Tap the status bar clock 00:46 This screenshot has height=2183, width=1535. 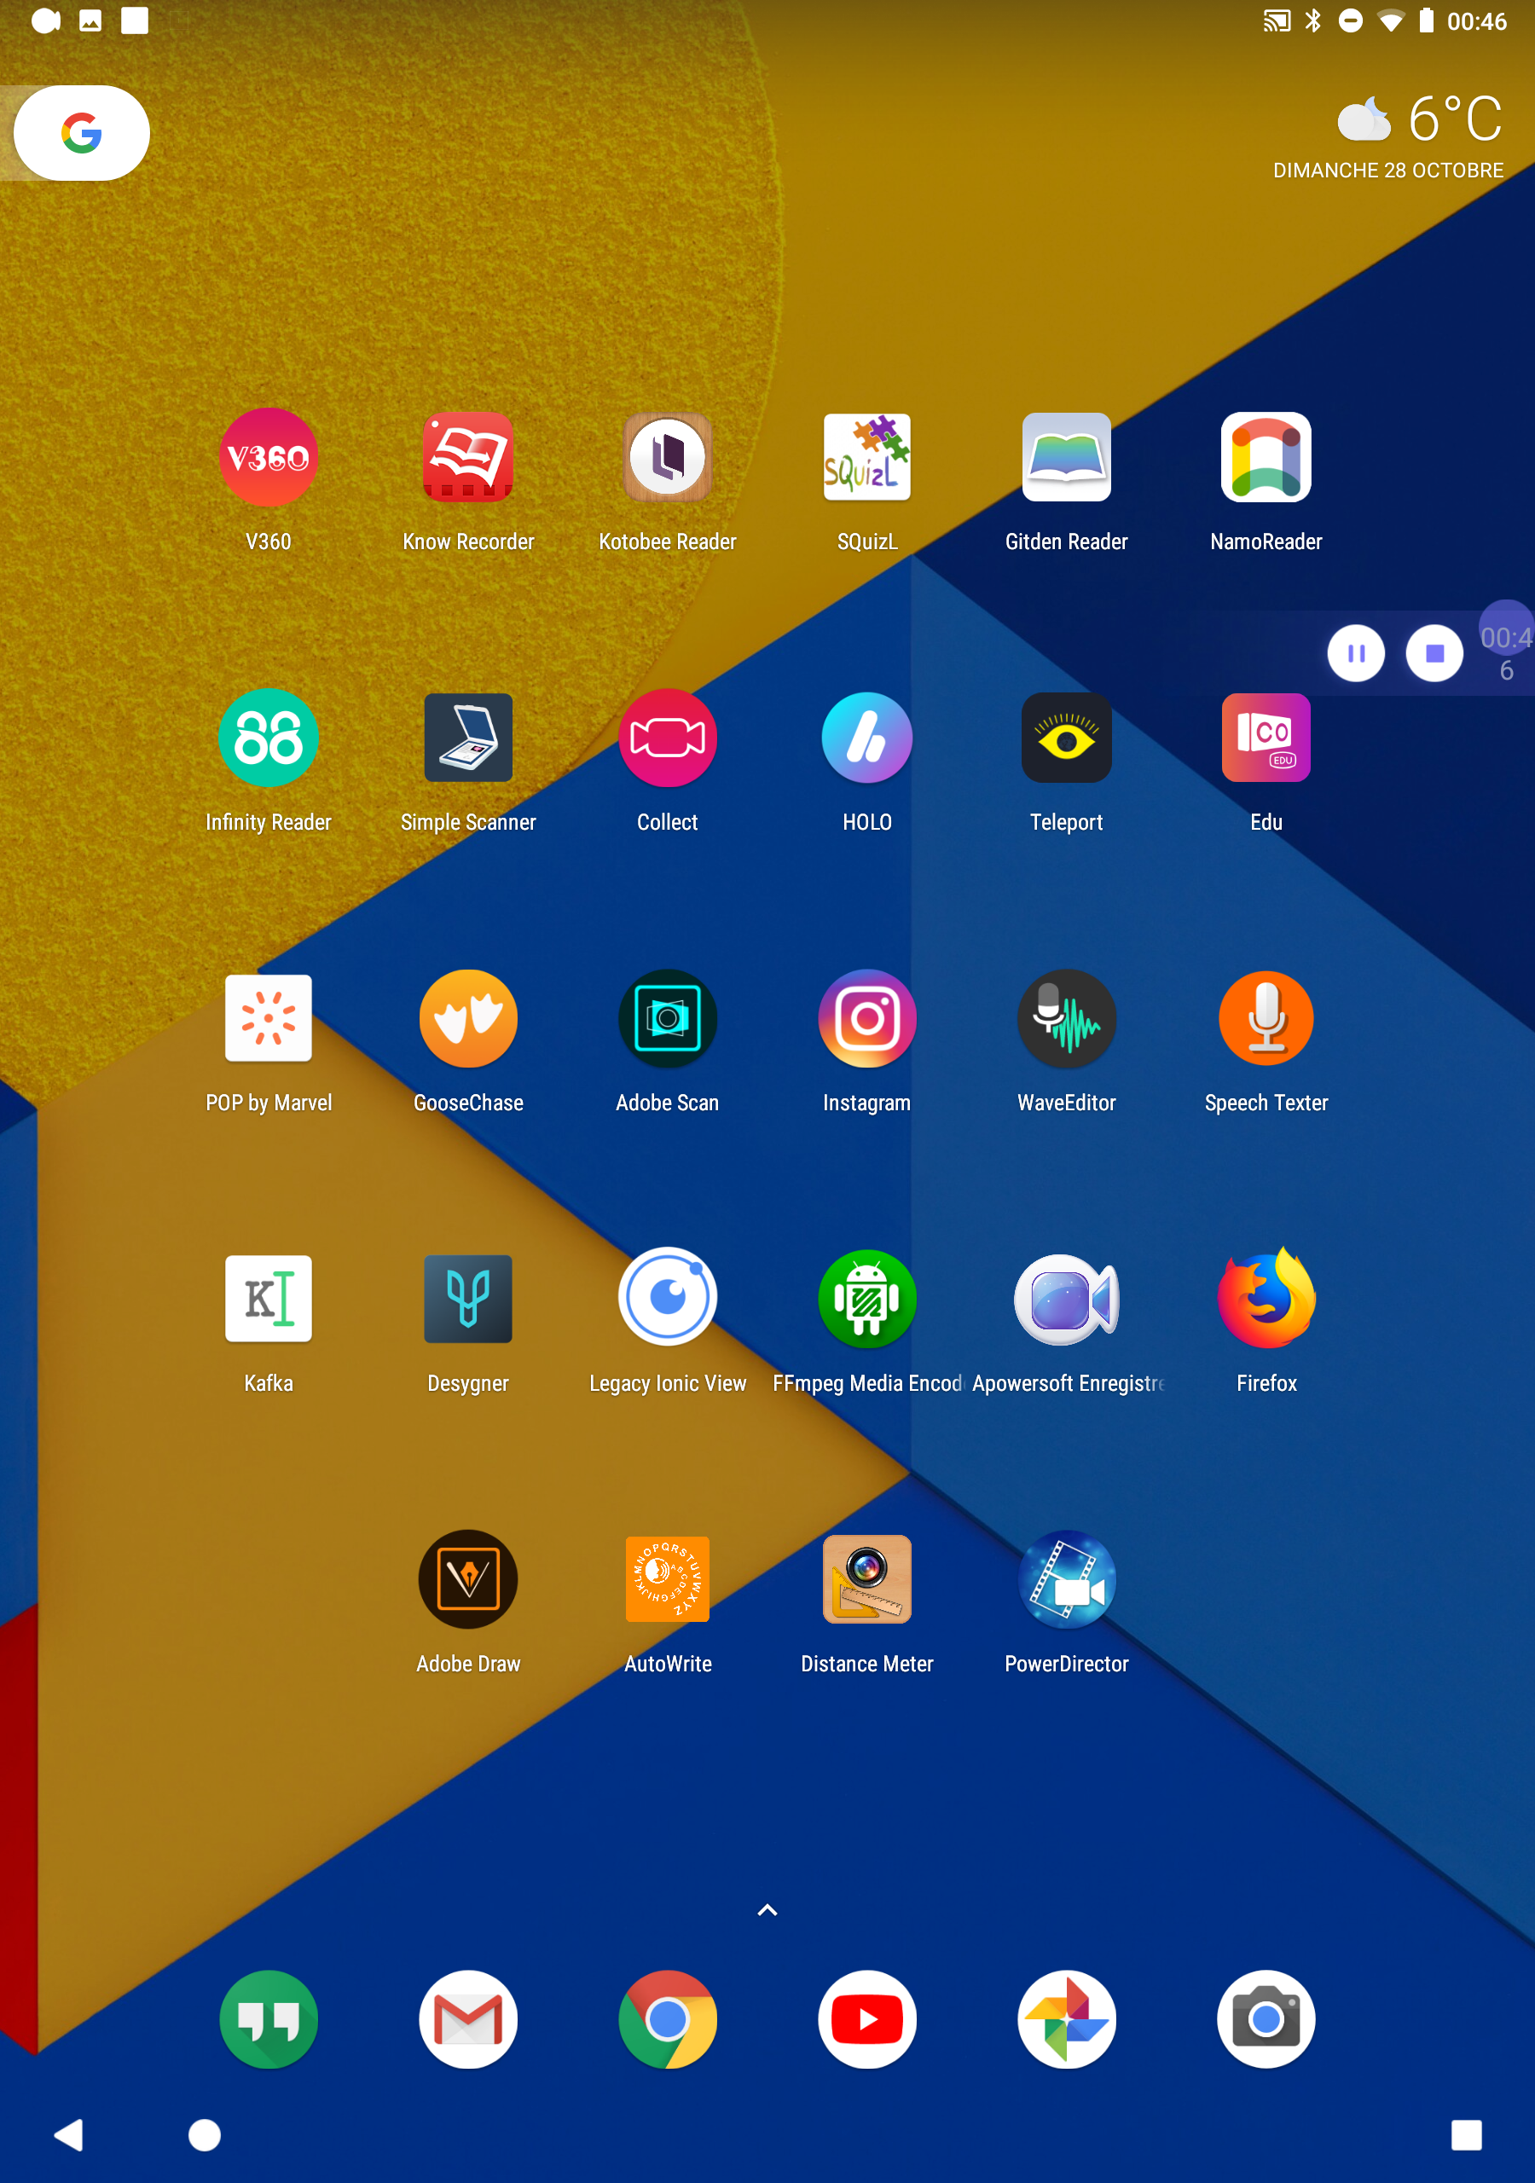[1476, 21]
